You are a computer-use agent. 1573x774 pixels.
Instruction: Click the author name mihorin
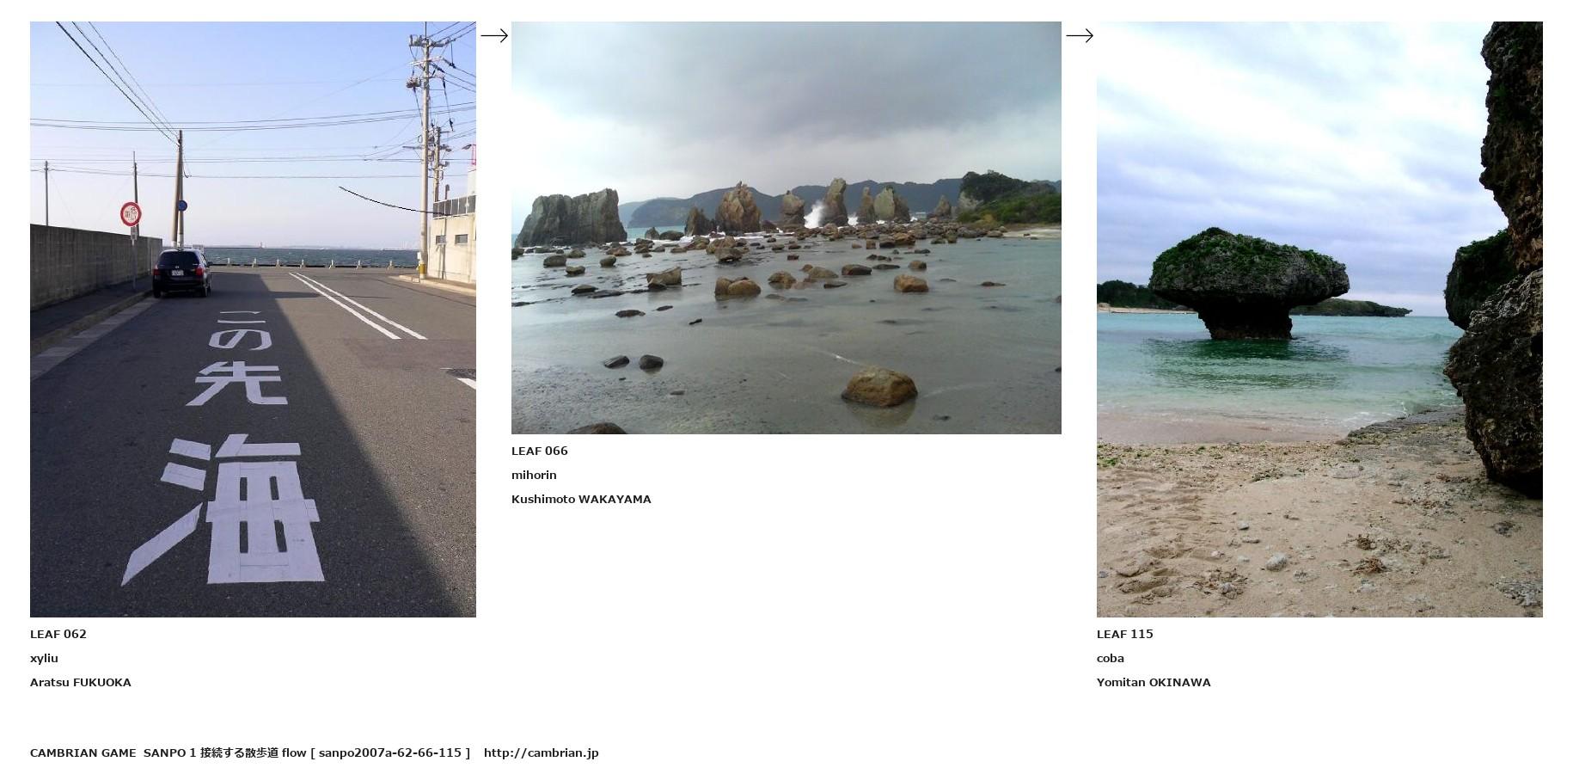[x=534, y=475]
